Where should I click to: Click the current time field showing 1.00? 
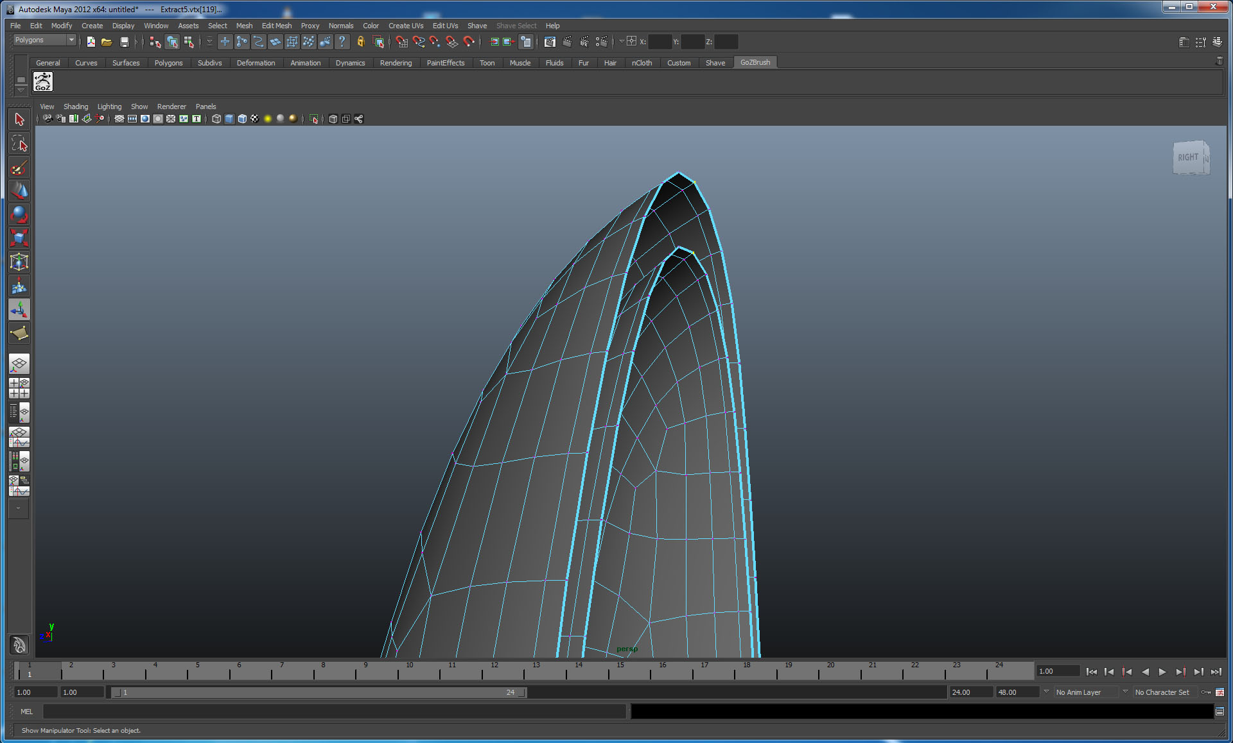pos(1057,671)
